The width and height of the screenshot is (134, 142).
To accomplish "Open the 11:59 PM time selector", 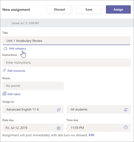I will pos(99,128).
